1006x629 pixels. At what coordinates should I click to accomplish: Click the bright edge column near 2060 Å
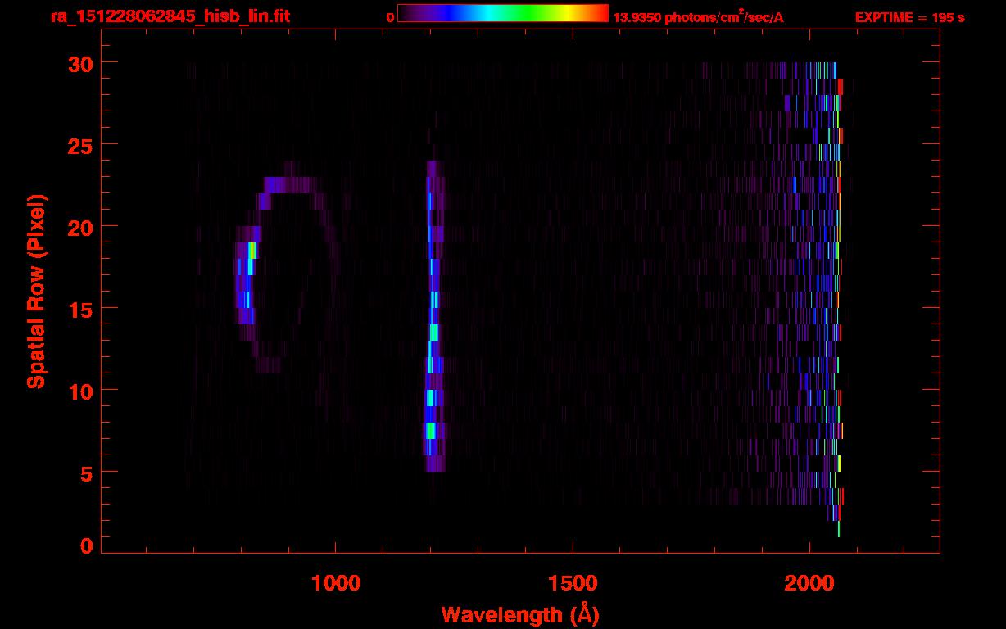point(837,299)
